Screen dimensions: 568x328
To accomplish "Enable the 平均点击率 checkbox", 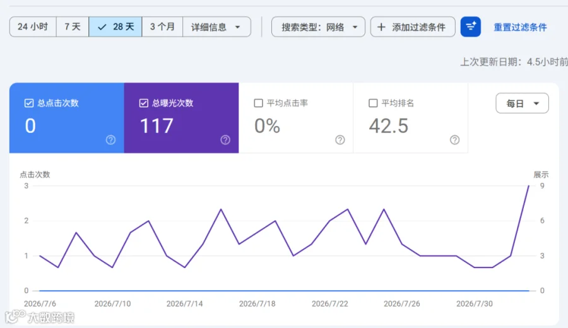I will point(258,103).
